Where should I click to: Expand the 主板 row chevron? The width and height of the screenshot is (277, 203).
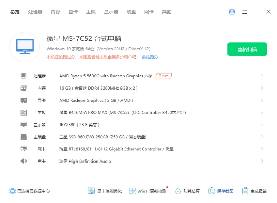(262, 112)
